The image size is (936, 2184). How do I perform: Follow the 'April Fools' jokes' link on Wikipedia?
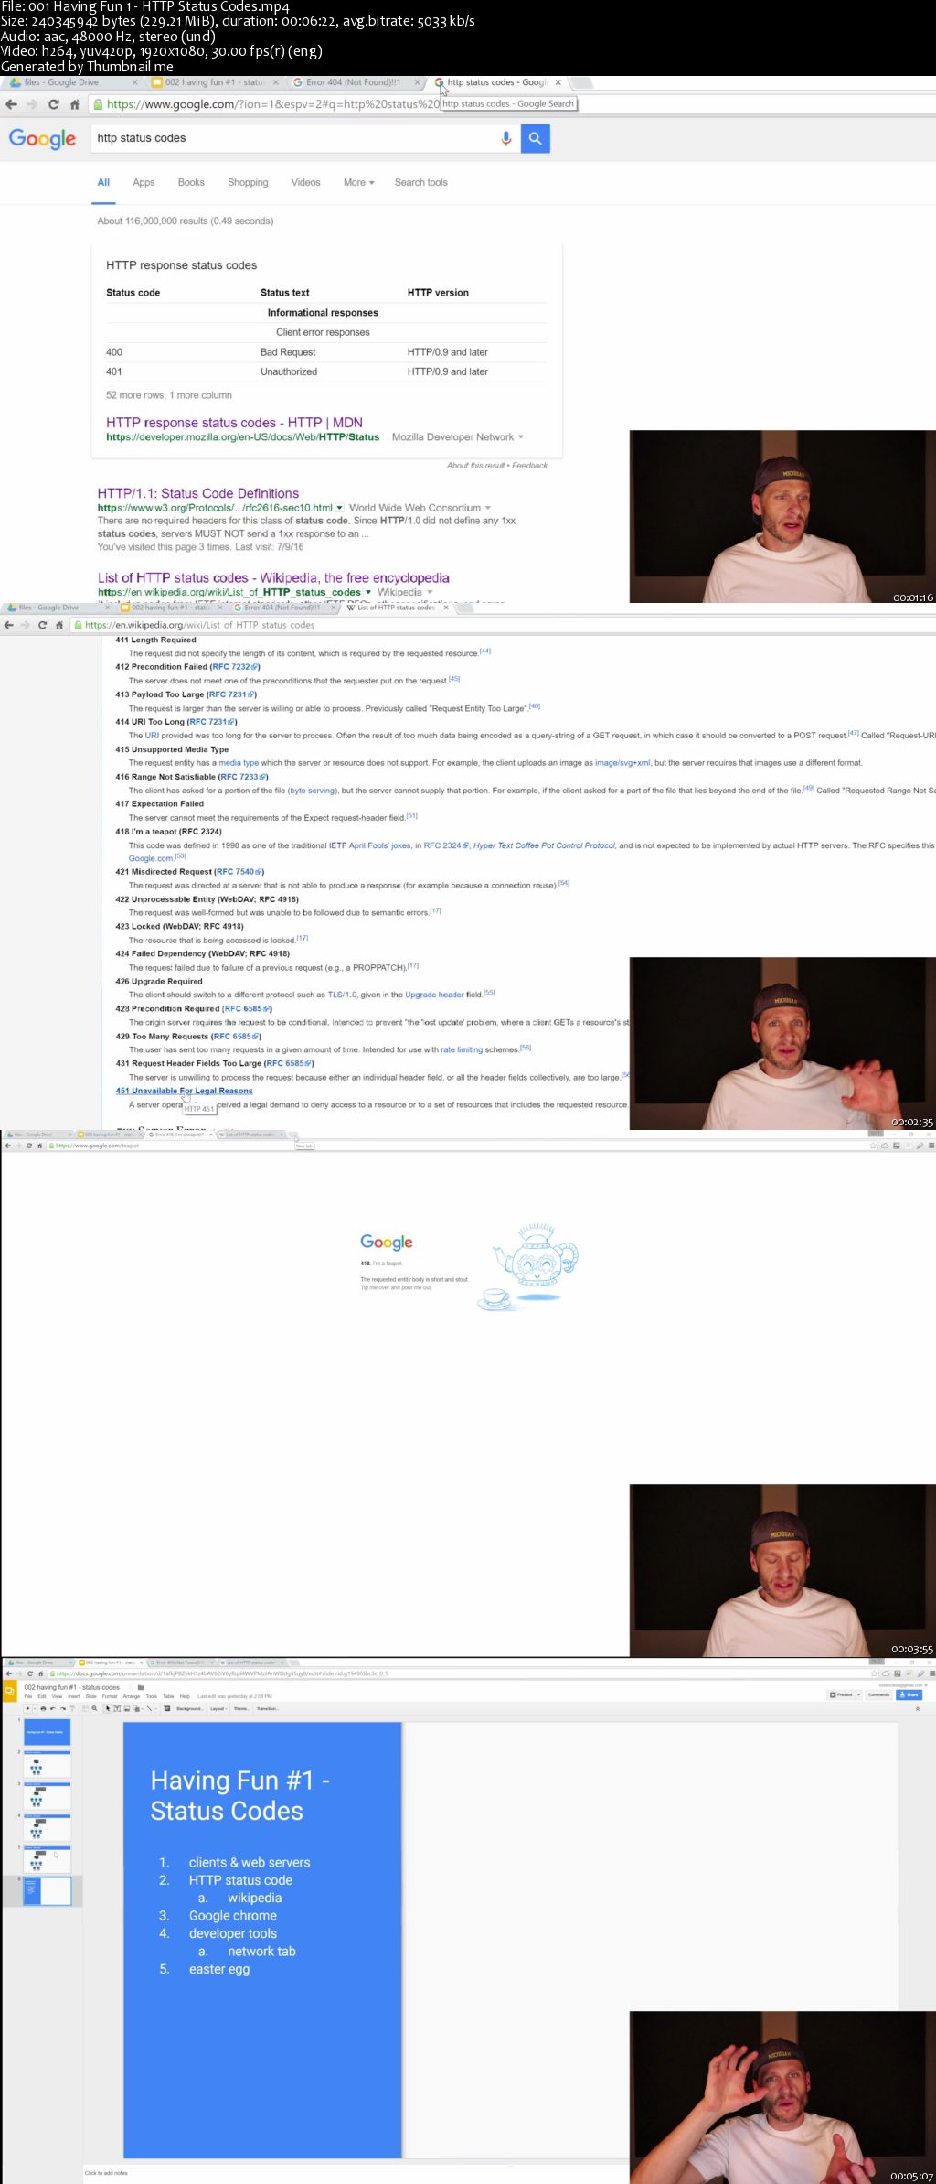pyautogui.click(x=380, y=845)
